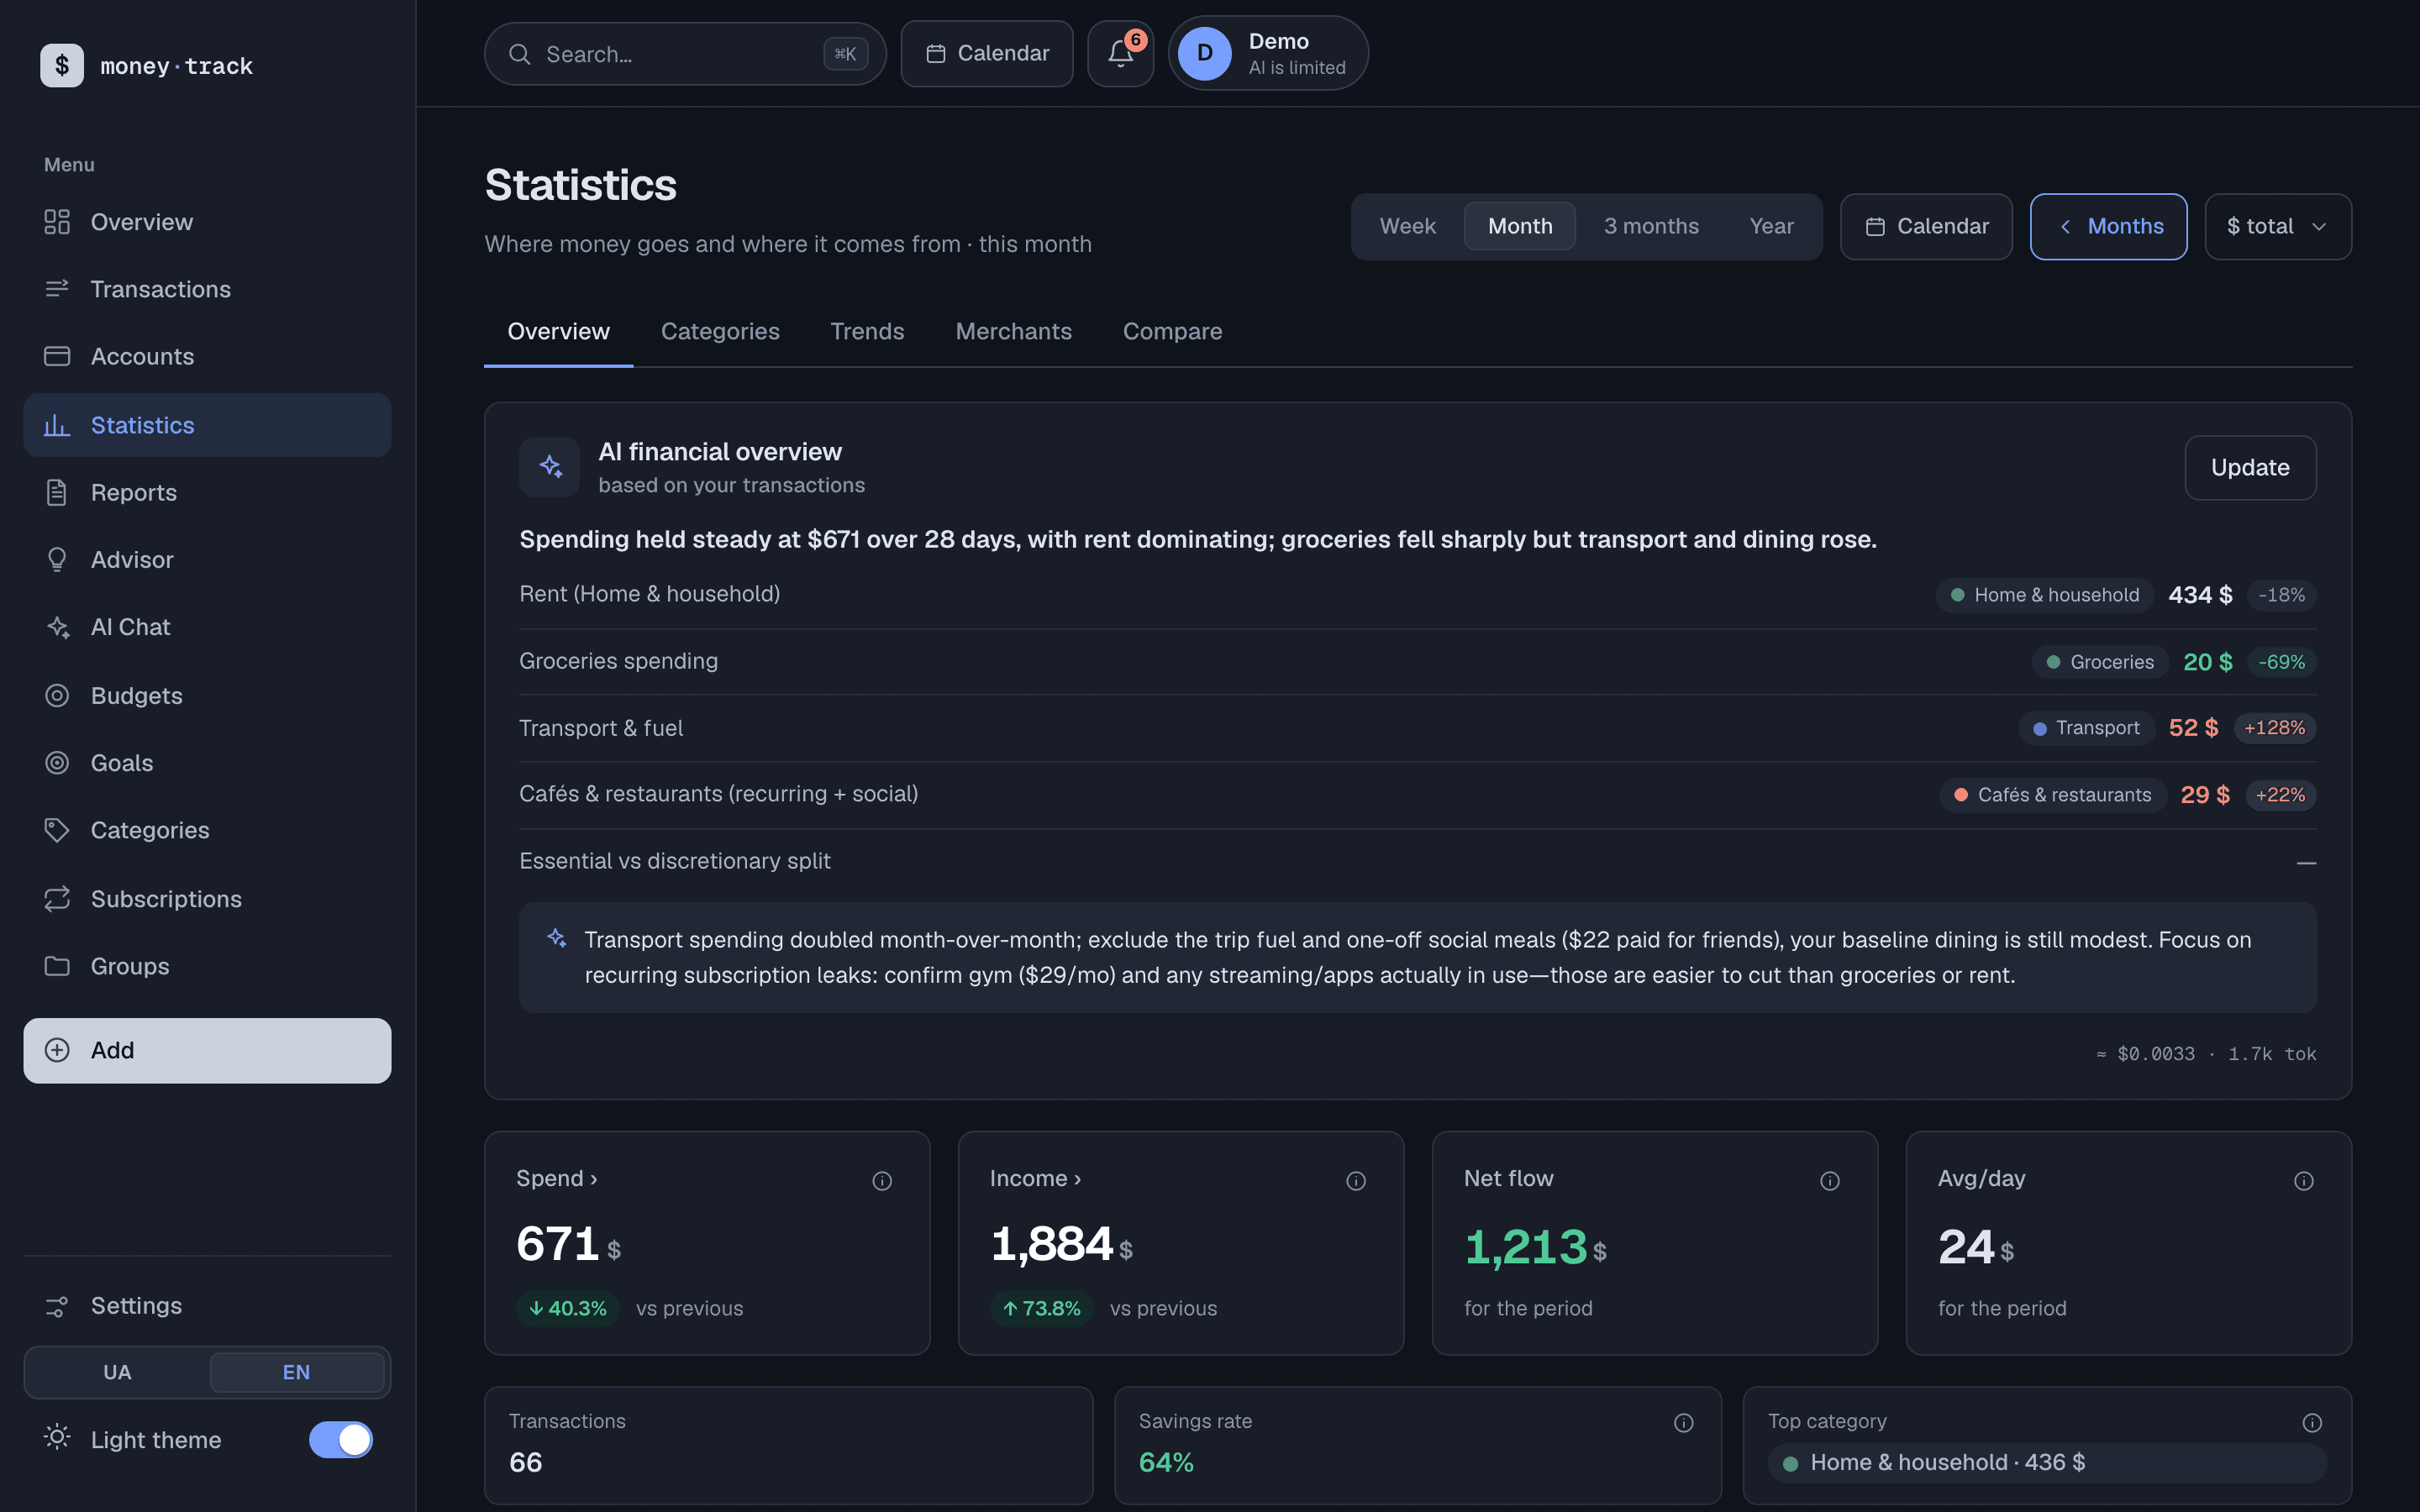Click the Cafés & restaurants category tag
Screen dimensions: 2420x1512
[x=2052, y=795]
